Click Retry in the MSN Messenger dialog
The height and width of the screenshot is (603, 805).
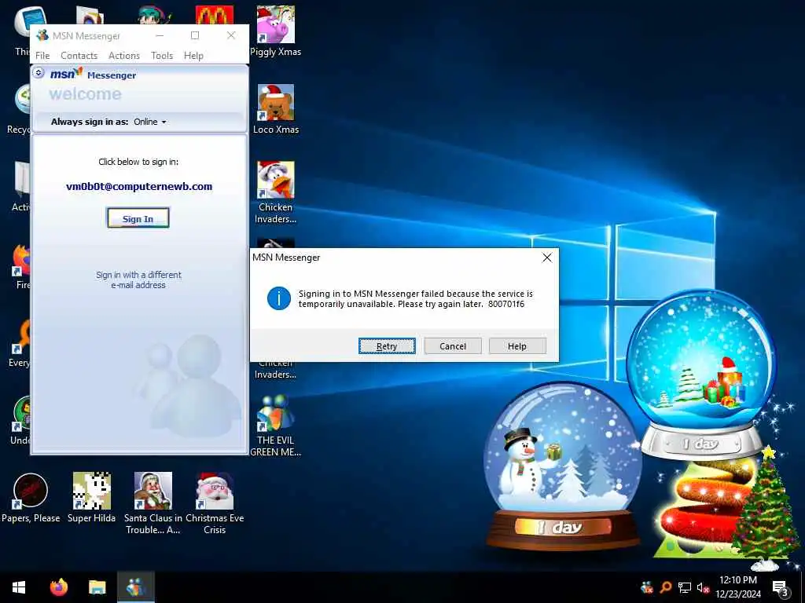(387, 346)
